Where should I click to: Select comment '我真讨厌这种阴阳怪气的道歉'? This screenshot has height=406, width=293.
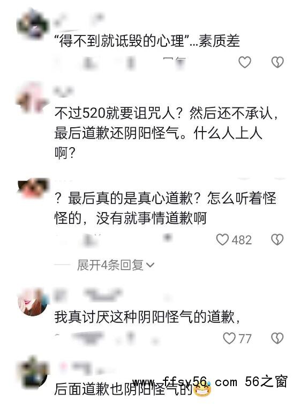[x=147, y=317]
